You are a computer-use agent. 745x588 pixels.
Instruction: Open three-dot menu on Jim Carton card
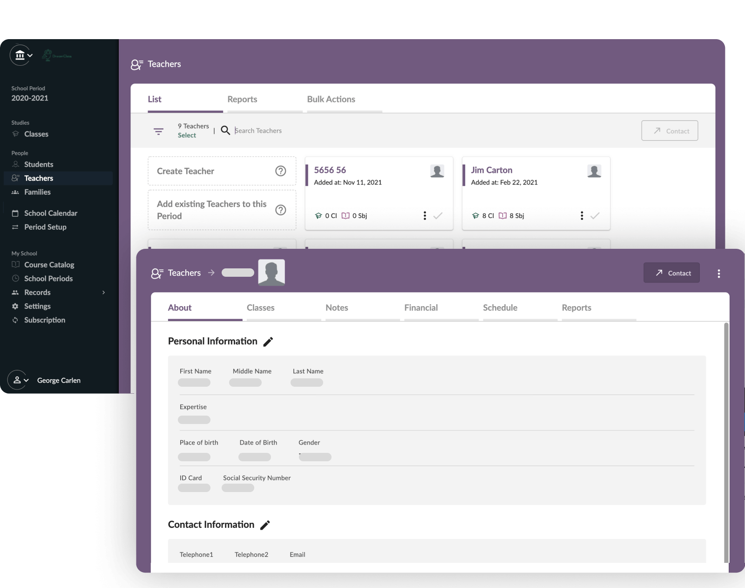(x=582, y=216)
